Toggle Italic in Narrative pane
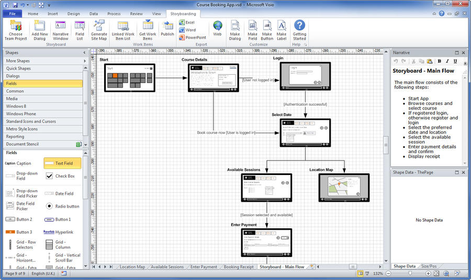The image size is (471, 280). tap(447, 61)
